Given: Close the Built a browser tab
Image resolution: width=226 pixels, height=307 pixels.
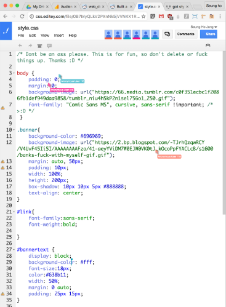Looking at the screenshot, I should coord(131,7).
